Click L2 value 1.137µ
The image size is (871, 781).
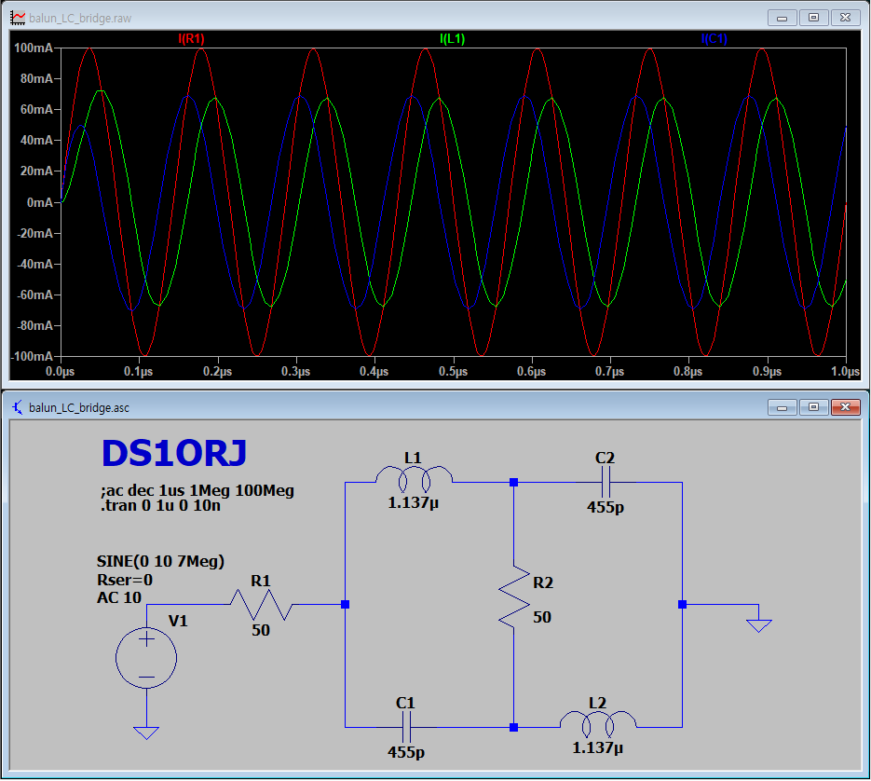598,747
